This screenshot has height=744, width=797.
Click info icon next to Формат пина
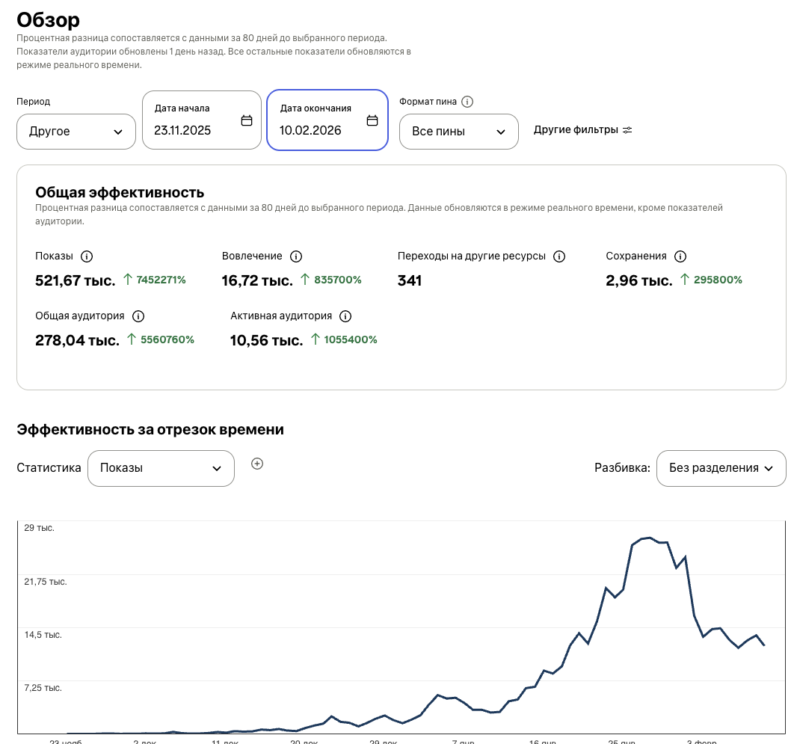[x=467, y=102]
